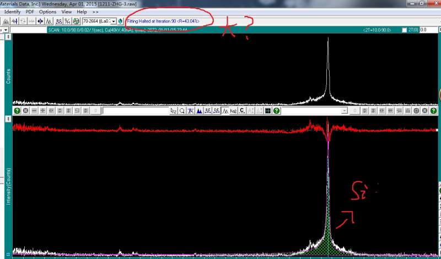Expand hidden menus via >> chevron

tap(95, 12)
